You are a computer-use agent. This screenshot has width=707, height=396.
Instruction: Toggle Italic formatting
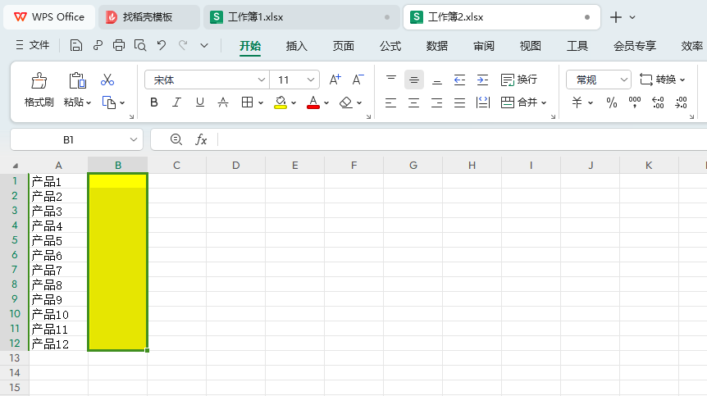point(177,102)
